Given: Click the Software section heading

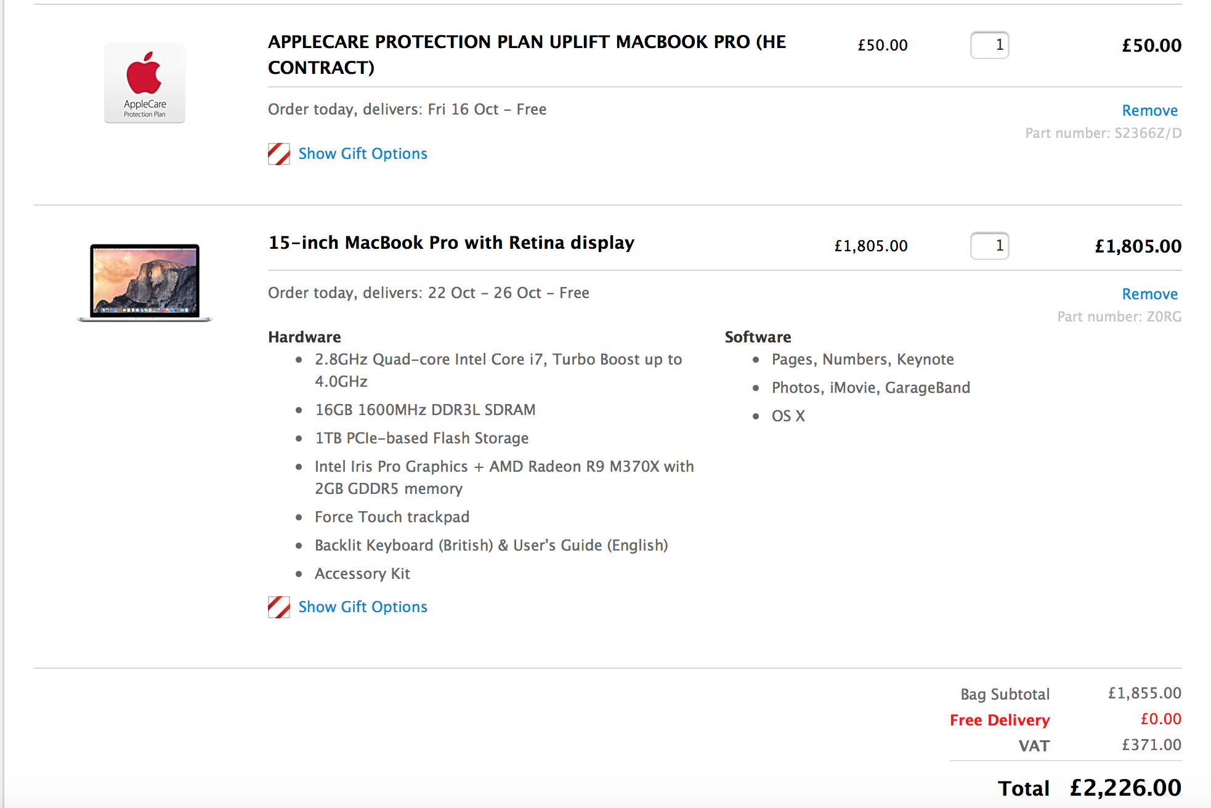Looking at the screenshot, I should click(x=758, y=337).
